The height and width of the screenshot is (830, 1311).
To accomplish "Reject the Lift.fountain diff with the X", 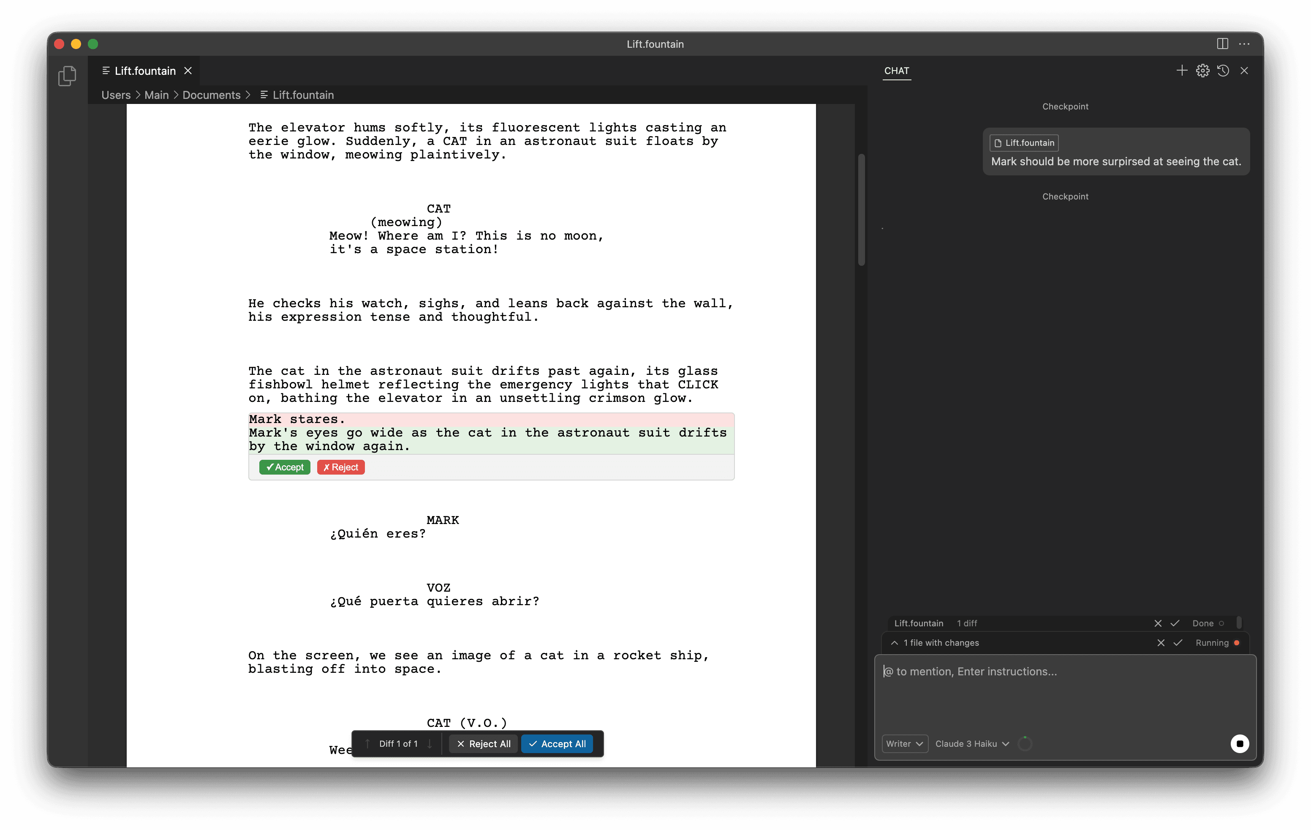I will click(1157, 623).
